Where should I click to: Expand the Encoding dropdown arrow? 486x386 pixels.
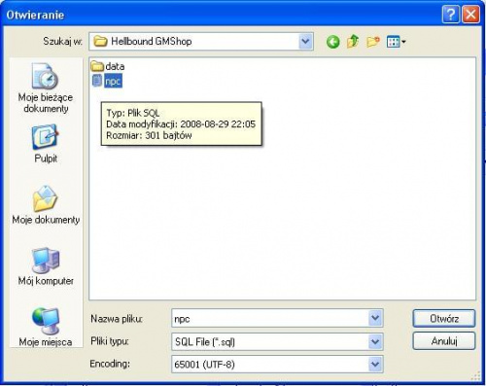(x=375, y=364)
